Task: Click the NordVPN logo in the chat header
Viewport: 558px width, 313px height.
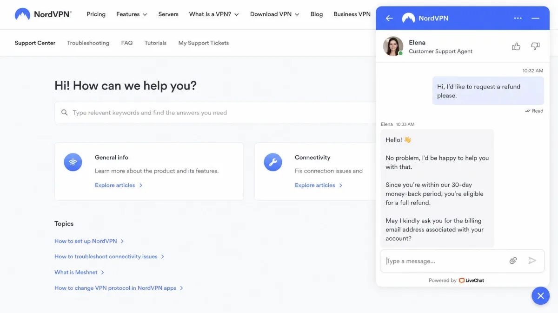Action: pos(425,18)
